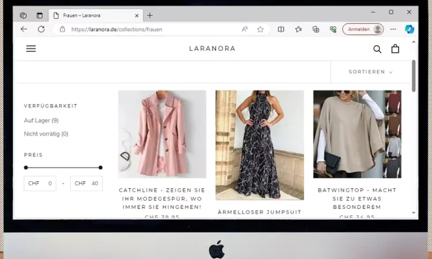Maximize the browser window
This screenshot has height=259, width=432.
pyautogui.click(x=391, y=12)
